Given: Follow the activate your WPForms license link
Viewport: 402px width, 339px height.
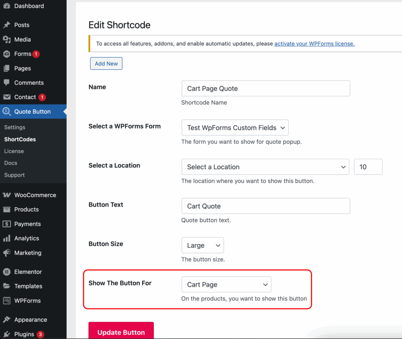Looking at the screenshot, I should [x=314, y=44].
